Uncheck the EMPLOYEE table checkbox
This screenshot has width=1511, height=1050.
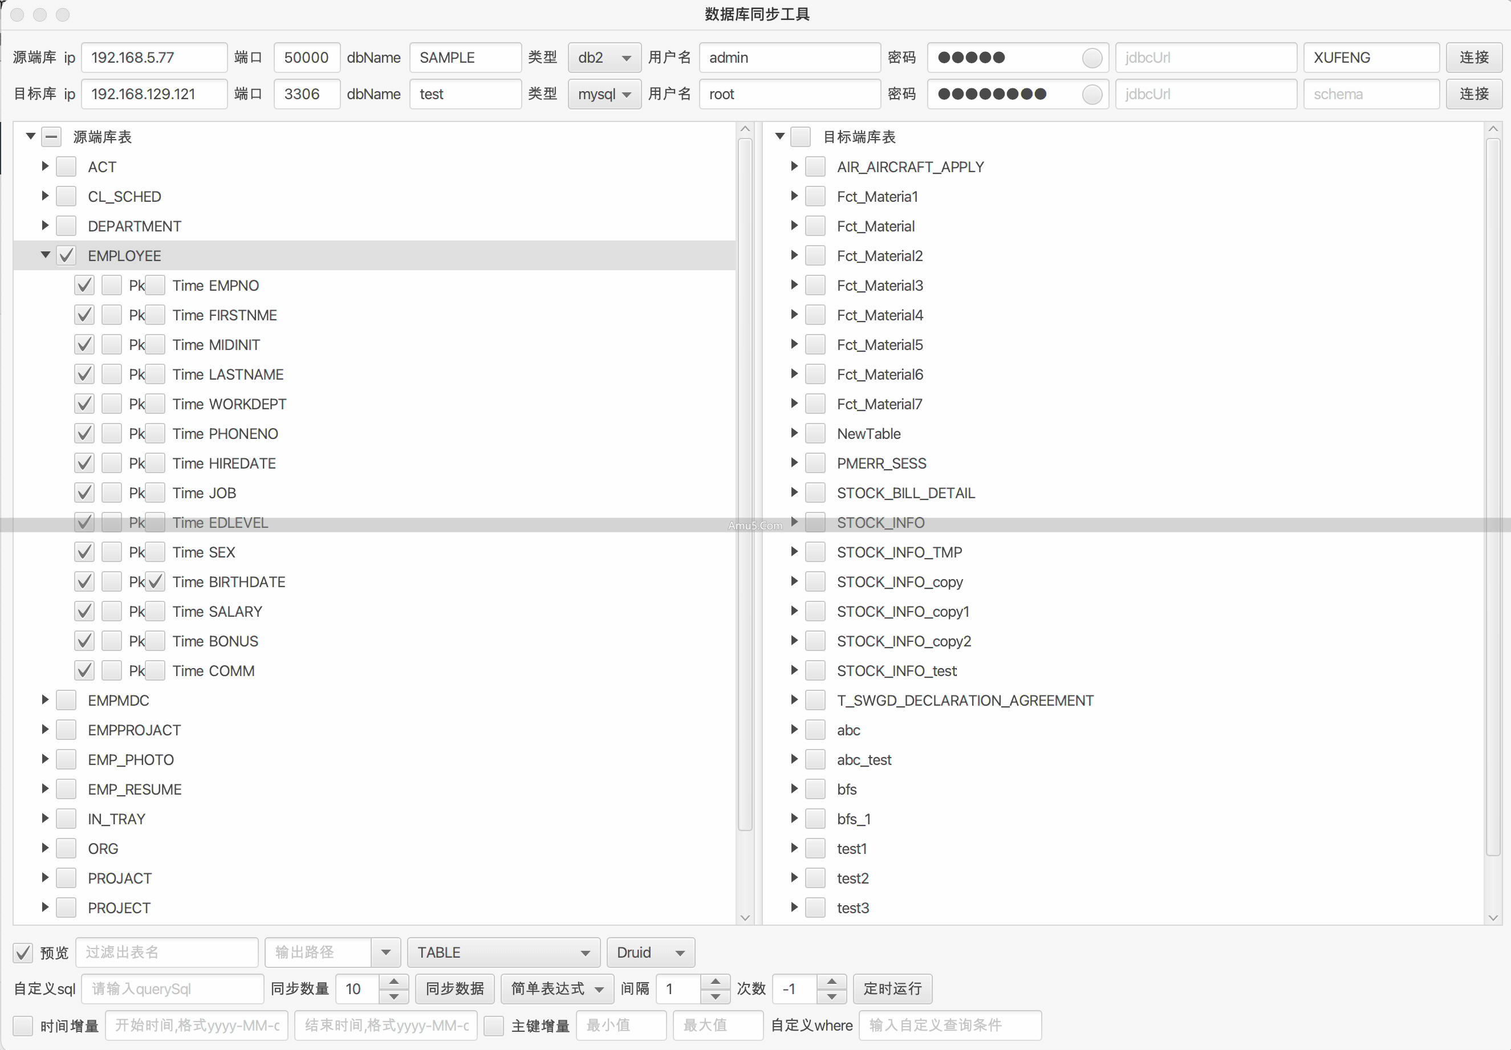click(67, 256)
